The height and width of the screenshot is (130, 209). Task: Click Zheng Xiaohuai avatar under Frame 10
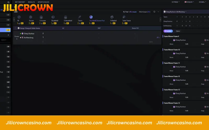point(174,54)
